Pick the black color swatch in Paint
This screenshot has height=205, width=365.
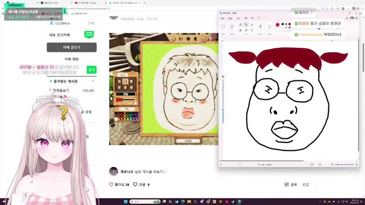(283, 24)
